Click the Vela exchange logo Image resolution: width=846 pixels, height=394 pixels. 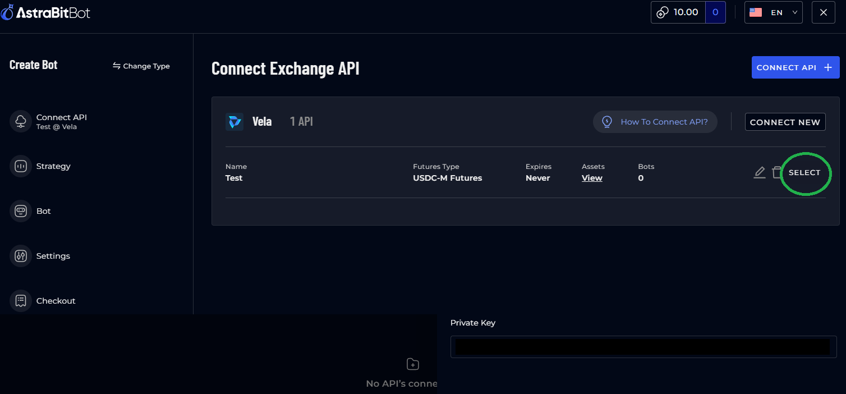234,122
